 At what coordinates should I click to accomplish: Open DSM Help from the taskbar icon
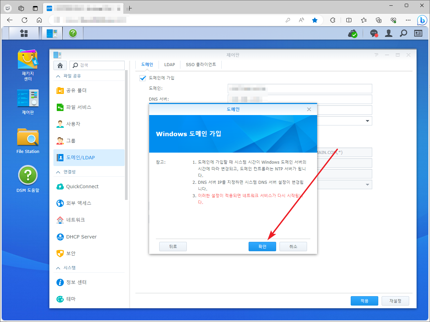point(73,33)
